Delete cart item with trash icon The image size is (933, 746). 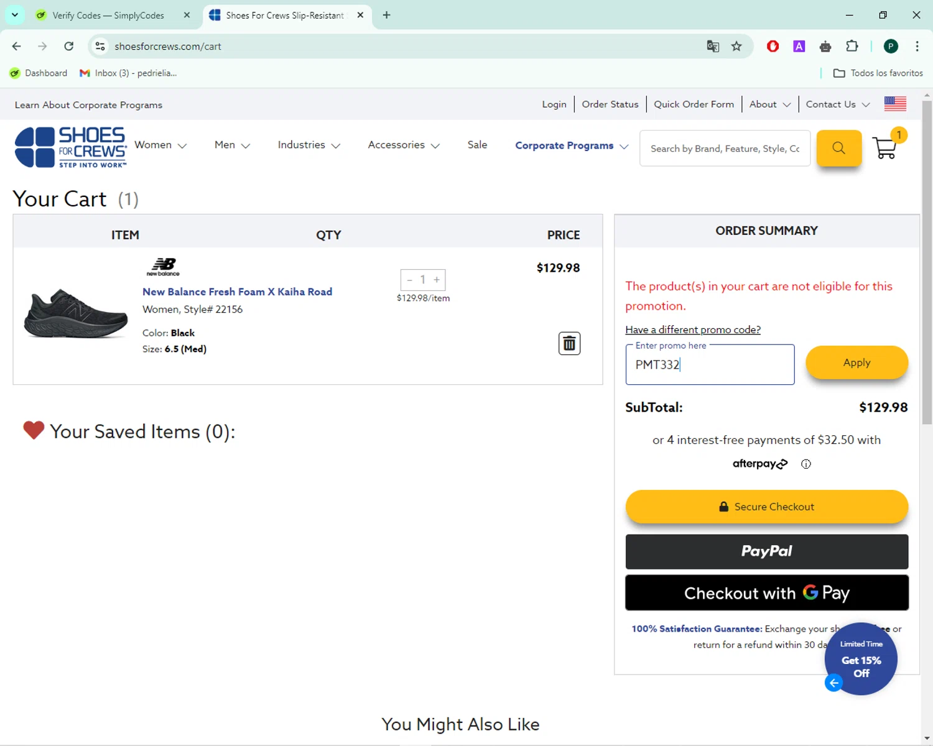pos(569,343)
